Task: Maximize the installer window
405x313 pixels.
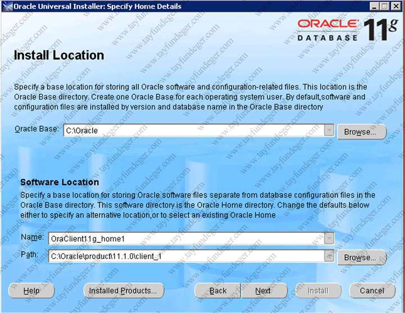Action: point(385,6)
